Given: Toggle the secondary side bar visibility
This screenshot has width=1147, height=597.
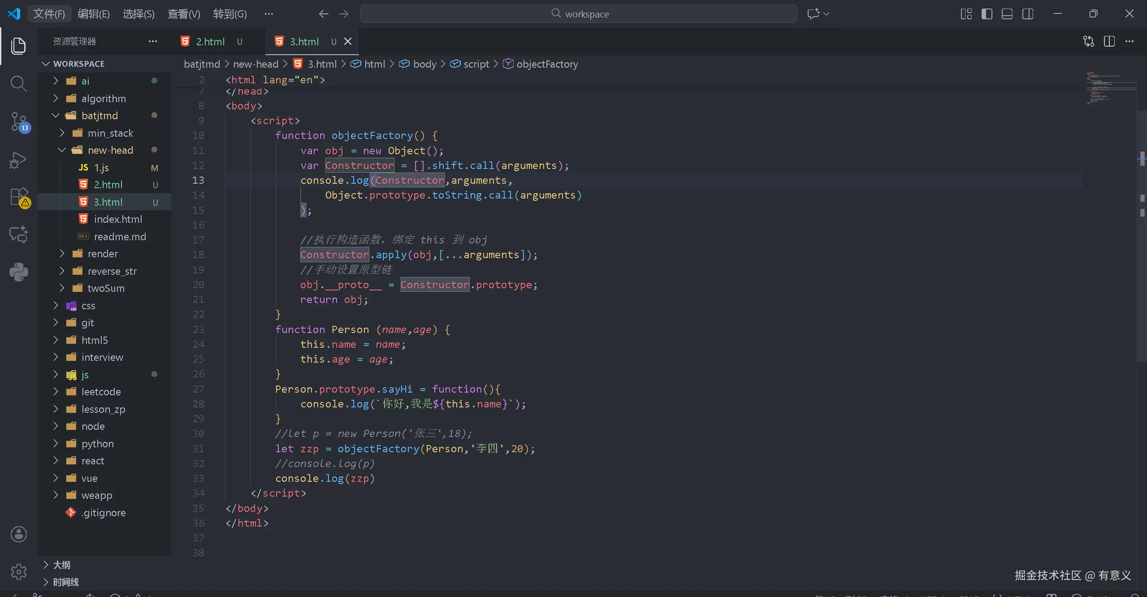Looking at the screenshot, I should (x=1028, y=14).
